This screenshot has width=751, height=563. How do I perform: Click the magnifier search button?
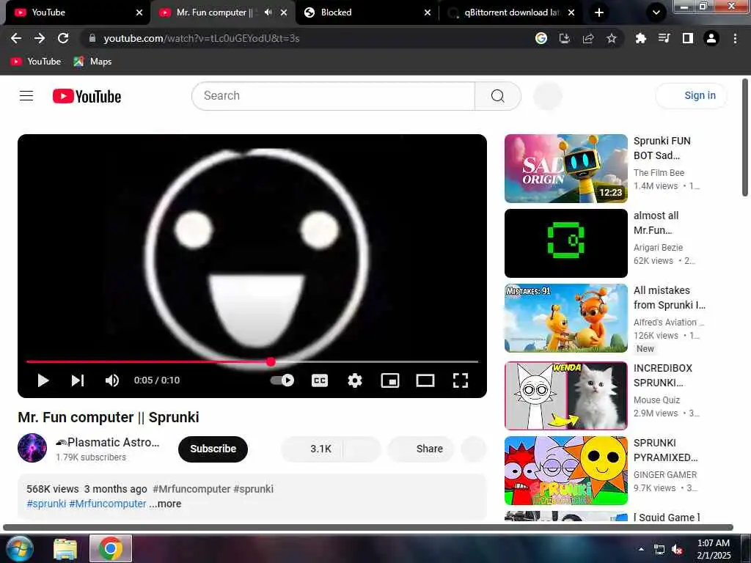498,96
